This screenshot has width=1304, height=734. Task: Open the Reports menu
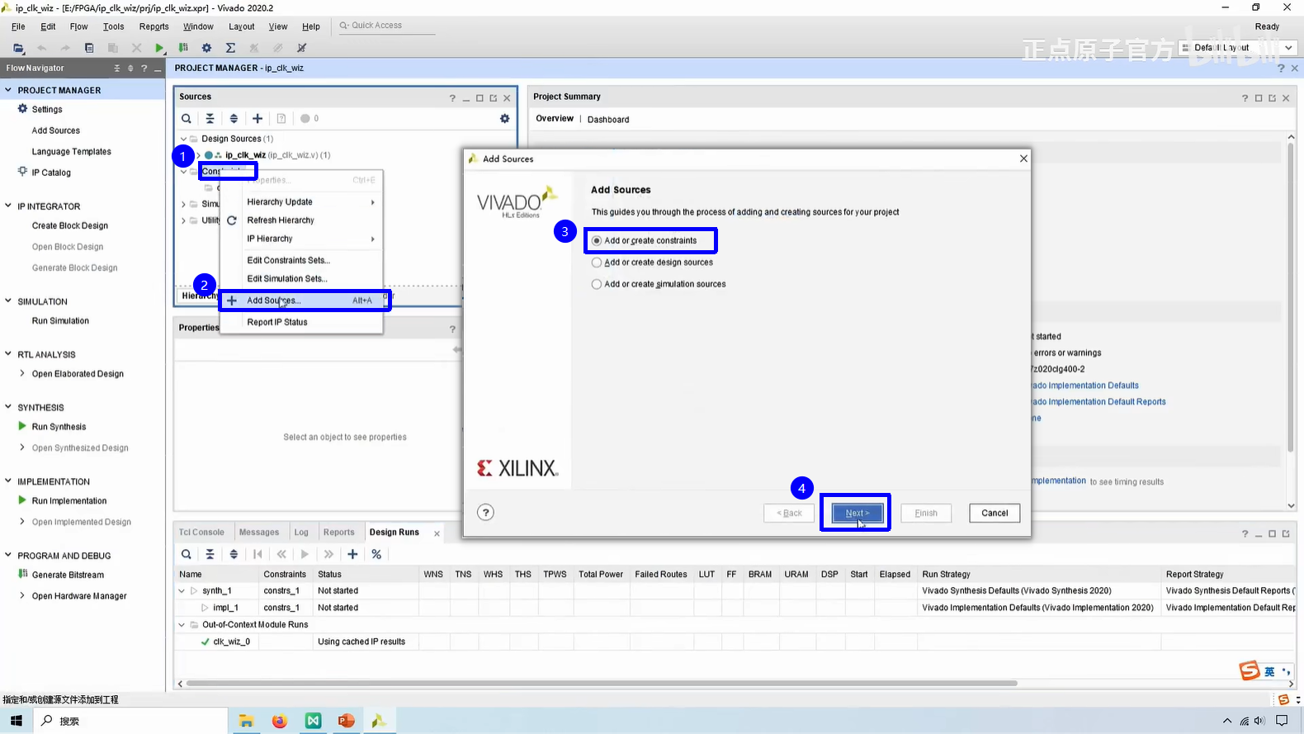pos(154,26)
